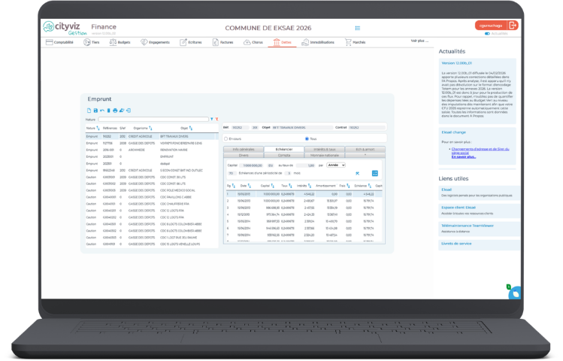Click the blue calculator grid icon
Viewport: 563px width, 361px height.
(374, 174)
